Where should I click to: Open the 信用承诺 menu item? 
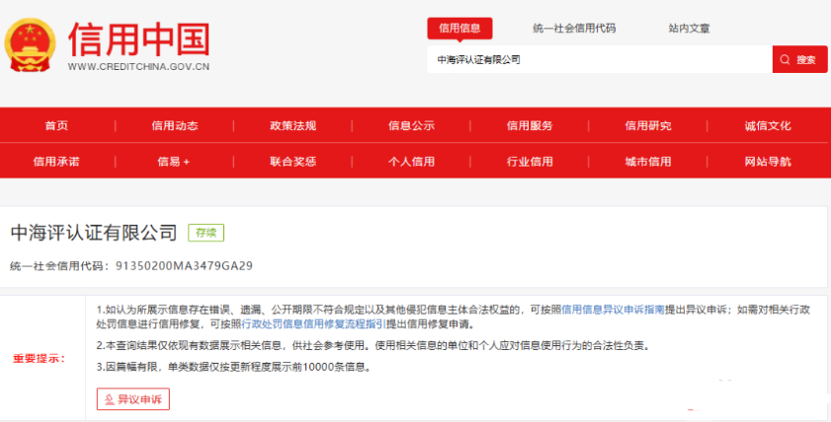[56, 162]
